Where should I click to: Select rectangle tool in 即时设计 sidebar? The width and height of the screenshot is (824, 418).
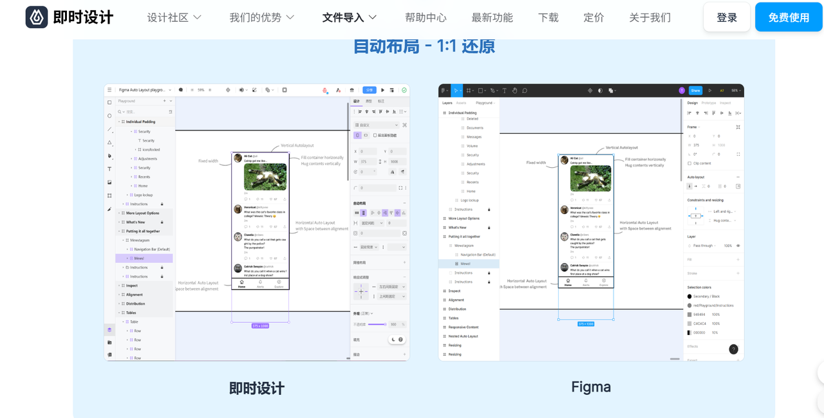[109, 102]
